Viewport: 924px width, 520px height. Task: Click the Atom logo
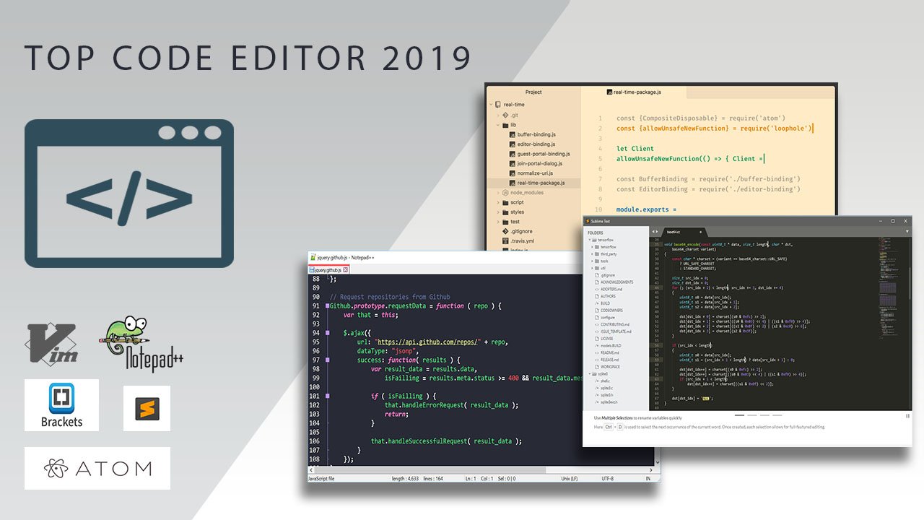coord(97,468)
